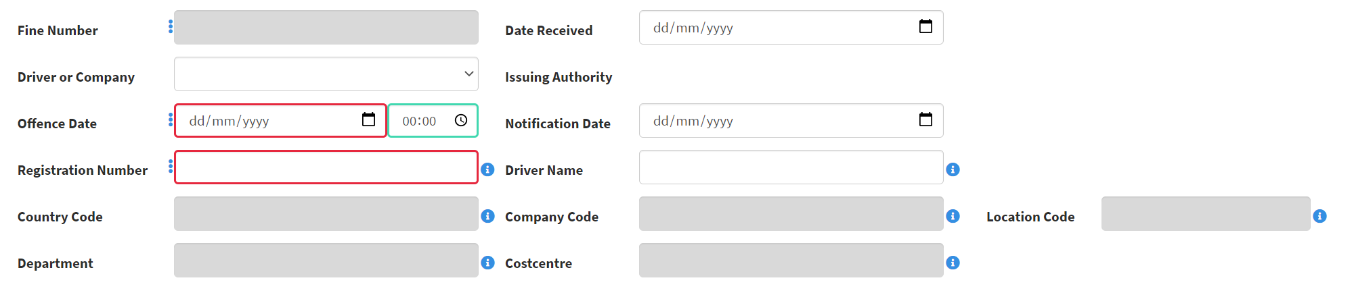Click info icon beside Costcentre field
Screen dimensions: 1352x295
[x=953, y=263]
